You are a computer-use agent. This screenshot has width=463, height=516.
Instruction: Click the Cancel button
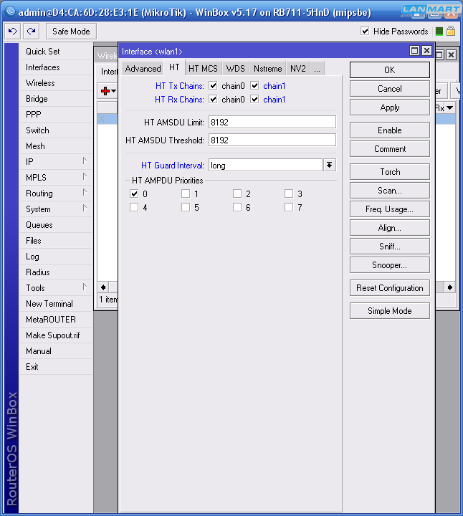click(x=390, y=89)
